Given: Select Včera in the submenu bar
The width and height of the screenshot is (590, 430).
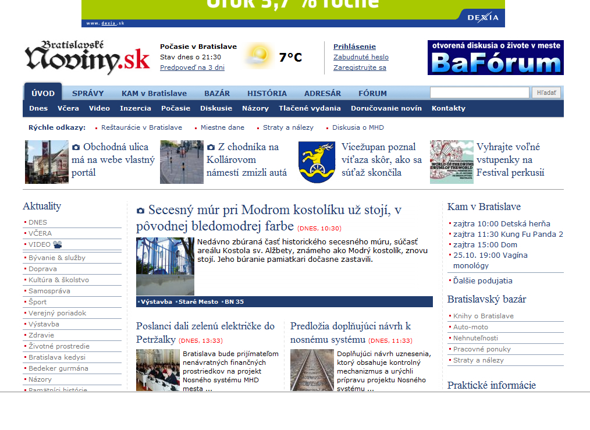Looking at the screenshot, I should (68, 108).
